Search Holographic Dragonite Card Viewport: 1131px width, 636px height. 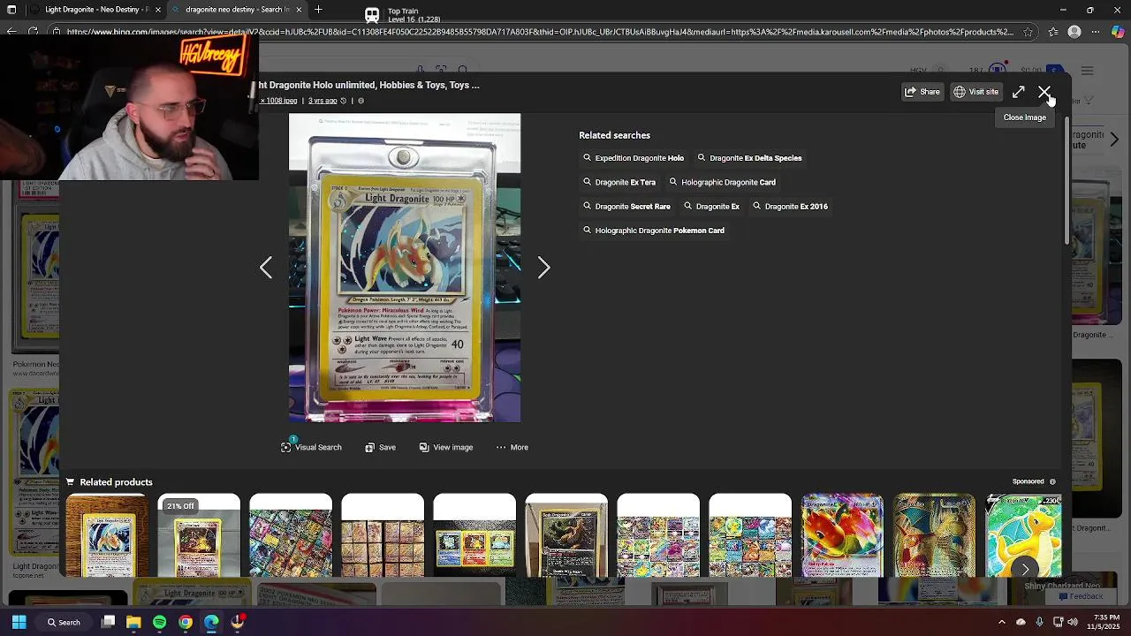[722, 182]
